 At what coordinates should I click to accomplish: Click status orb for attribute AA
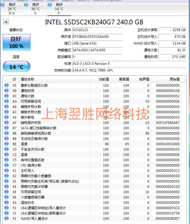(6, 101)
